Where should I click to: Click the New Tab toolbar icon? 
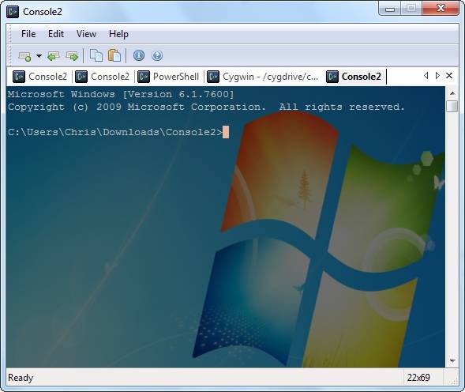tap(24, 56)
